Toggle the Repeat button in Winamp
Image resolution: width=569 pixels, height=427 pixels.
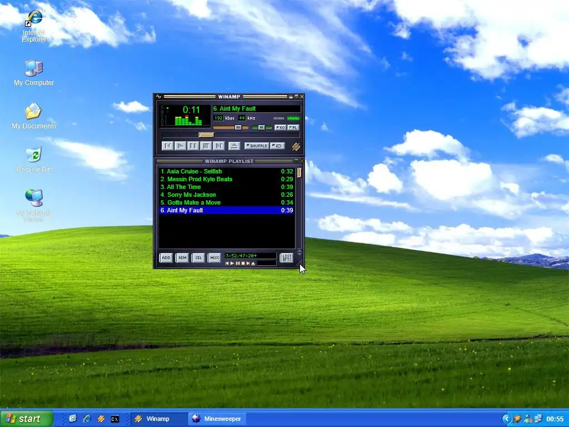(278, 146)
